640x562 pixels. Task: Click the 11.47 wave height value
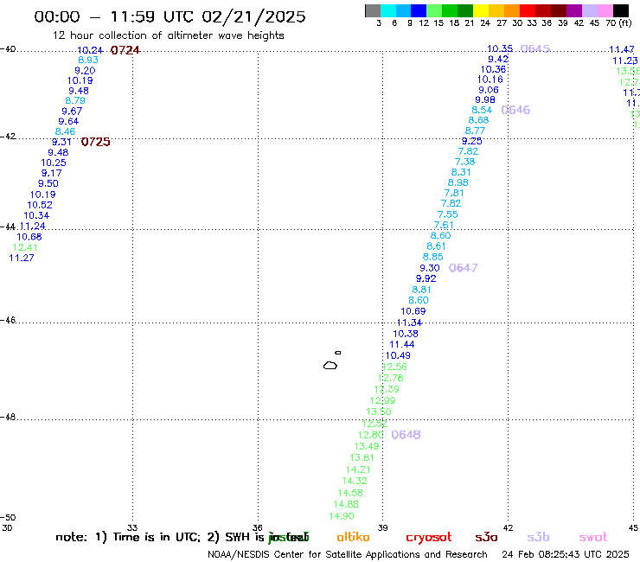(x=621, y=50)
